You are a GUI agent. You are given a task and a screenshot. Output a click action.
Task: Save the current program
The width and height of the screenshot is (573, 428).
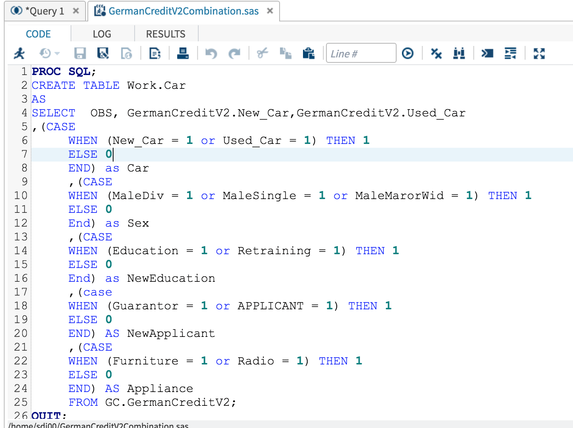[80, 53]
